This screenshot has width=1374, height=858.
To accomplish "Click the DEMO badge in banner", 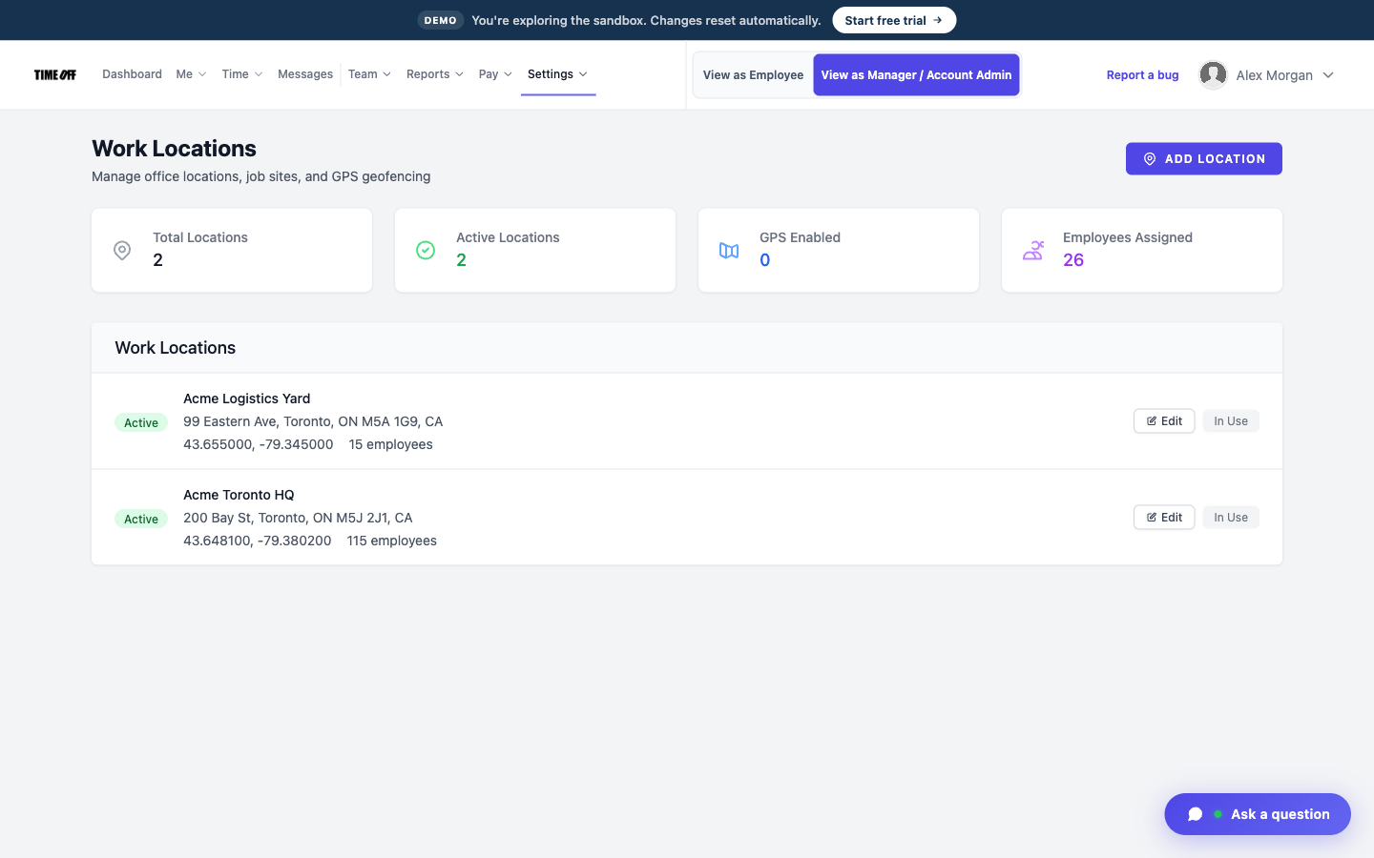I will click(440, 20).
